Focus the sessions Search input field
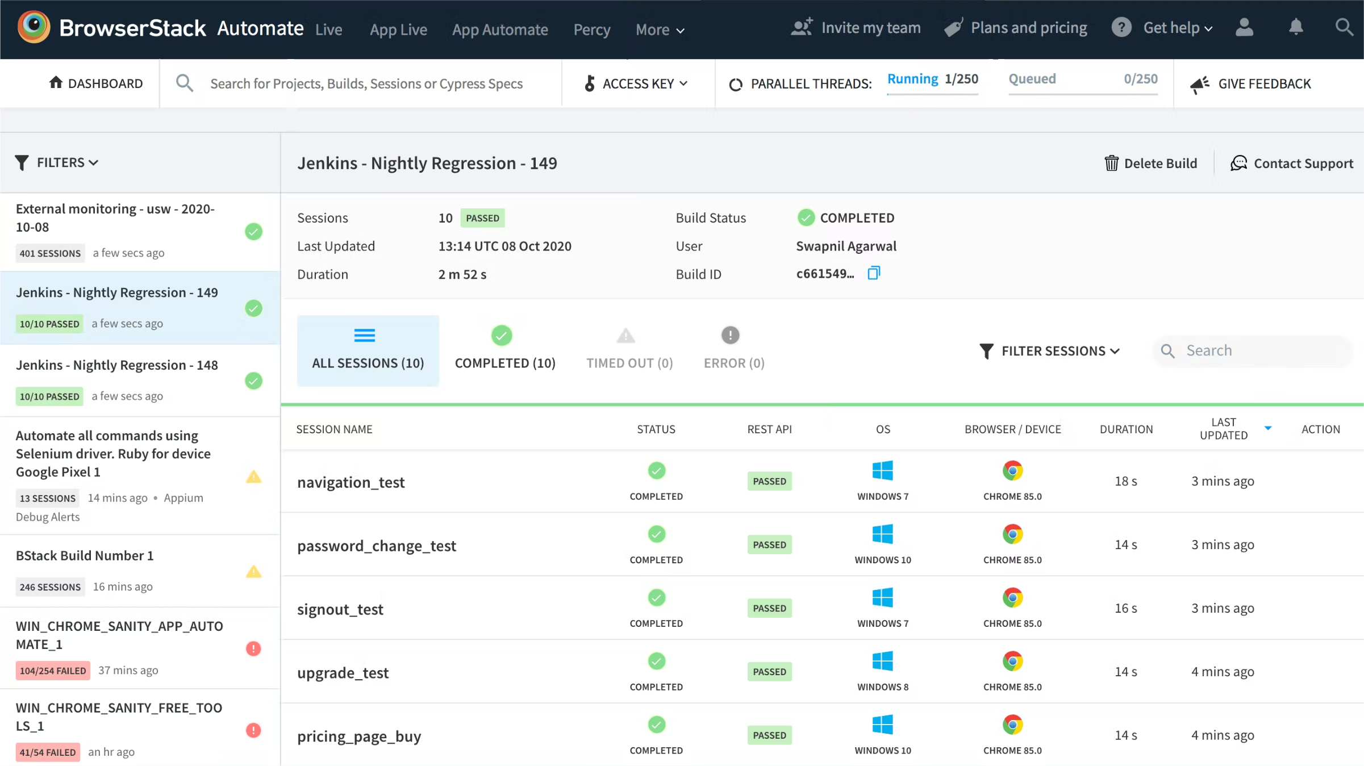This screenshot has height=766, width=1364. [1252, 351]
